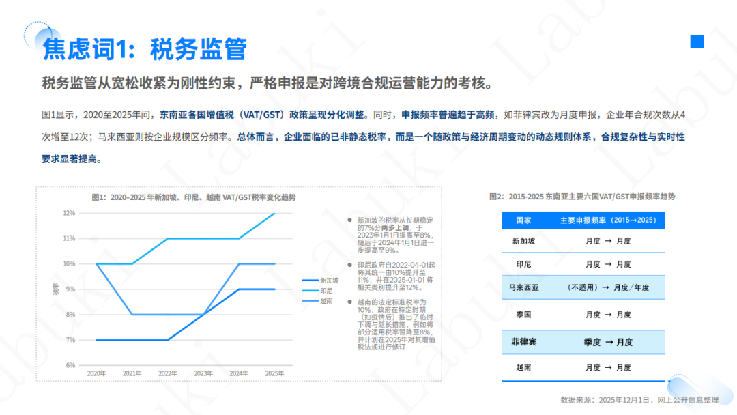Click the 季度 → 月度 cell
The width and height of the screenshot is (737, 415).
tap(608, 342)
